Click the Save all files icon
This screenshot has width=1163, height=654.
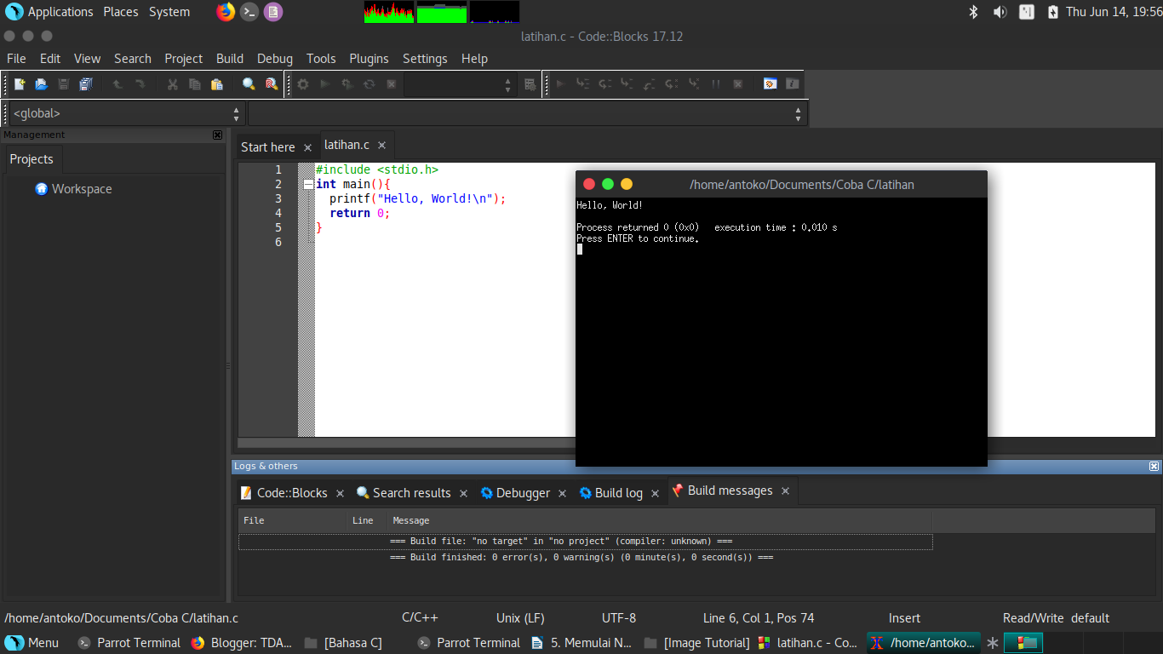[x=84, y=83]
